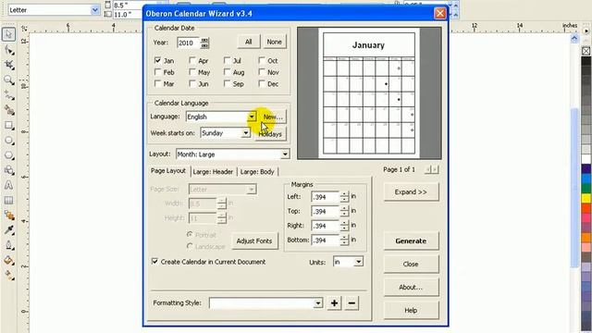
Task: Select the Shape tool in toolbox
Action: point(8,50)
